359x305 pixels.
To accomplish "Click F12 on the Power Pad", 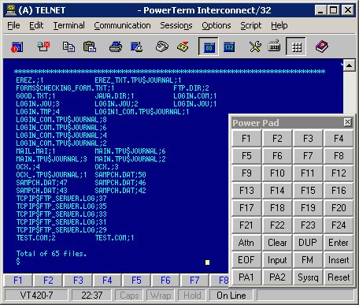I will pyautogui.click(x=339, y=173).
